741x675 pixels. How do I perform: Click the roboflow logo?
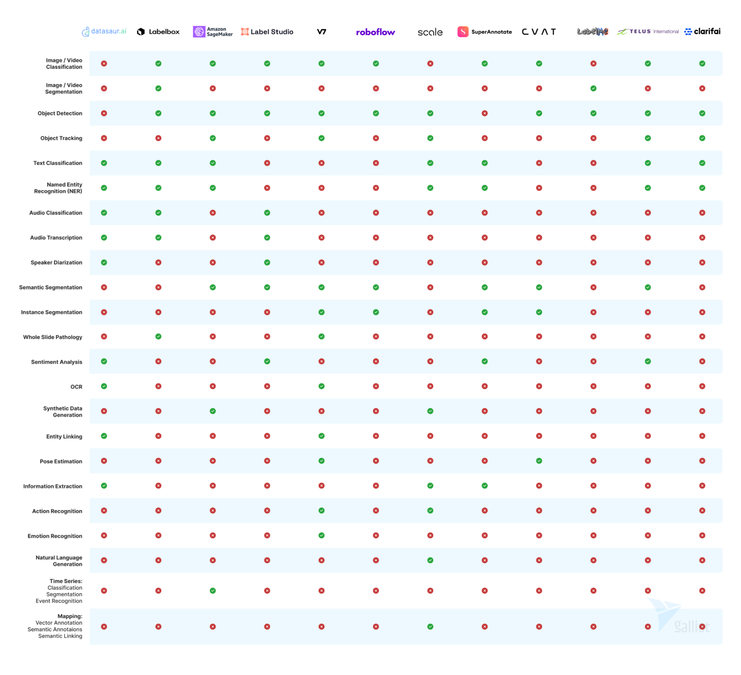[375, 32]
